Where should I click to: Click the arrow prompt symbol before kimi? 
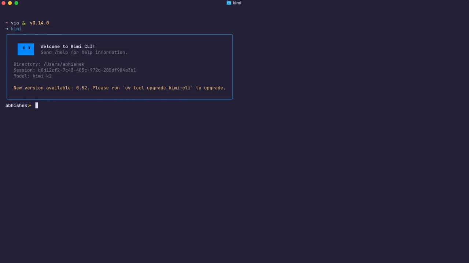[7, 29]
